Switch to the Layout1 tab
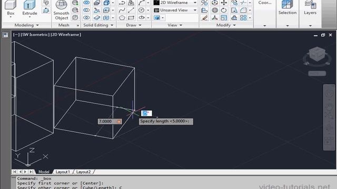337x189 pixels. (63, 172)
